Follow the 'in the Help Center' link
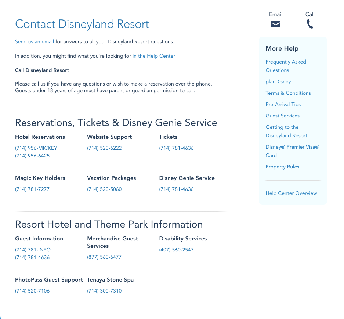 pos(154,56)
